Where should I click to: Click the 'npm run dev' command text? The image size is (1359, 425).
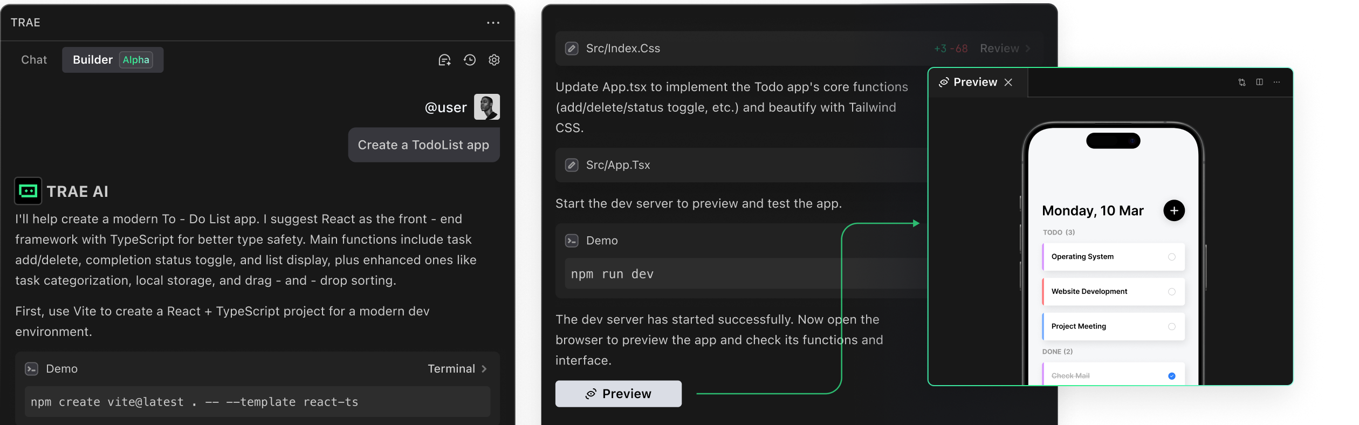point(612,274)
